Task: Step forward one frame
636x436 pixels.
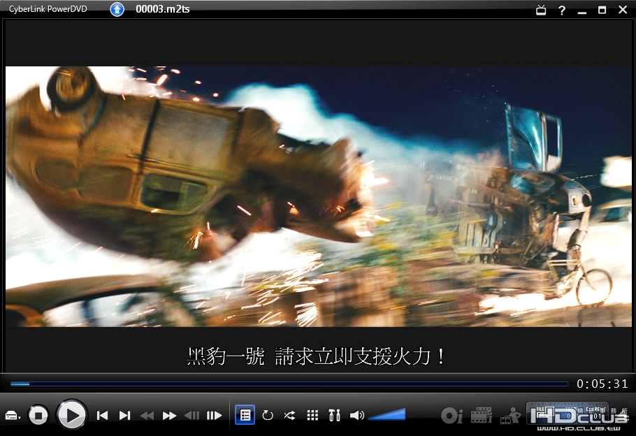Action: 214,415
